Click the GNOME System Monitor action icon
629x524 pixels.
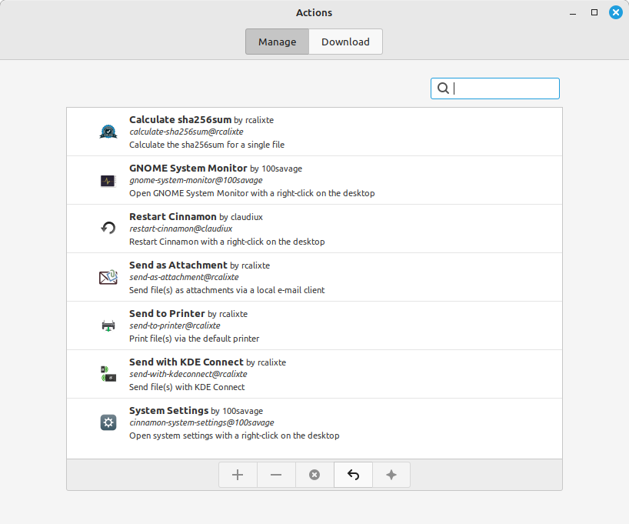point(108,180)
